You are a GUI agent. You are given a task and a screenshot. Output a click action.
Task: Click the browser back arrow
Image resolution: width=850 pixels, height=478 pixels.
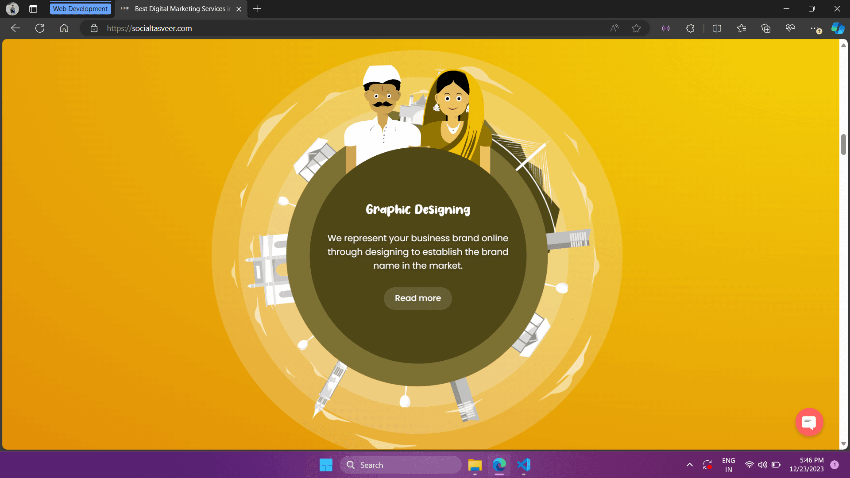15,28
